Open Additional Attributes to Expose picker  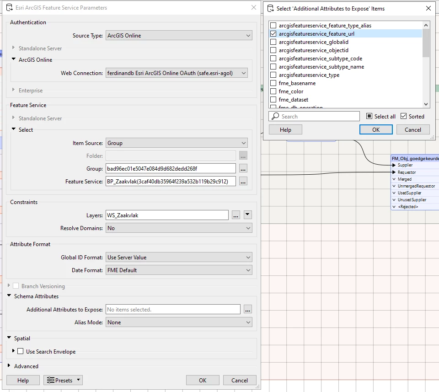[247, 309]
